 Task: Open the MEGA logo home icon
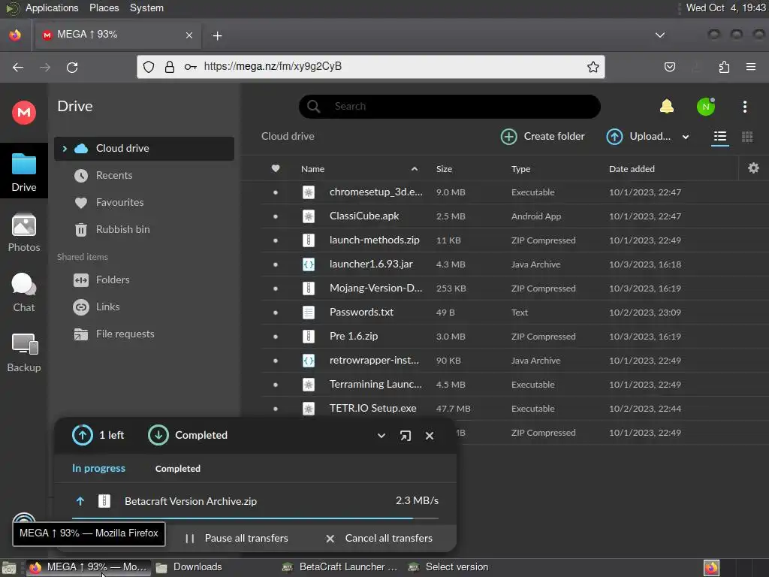click(x=23, y=113)
